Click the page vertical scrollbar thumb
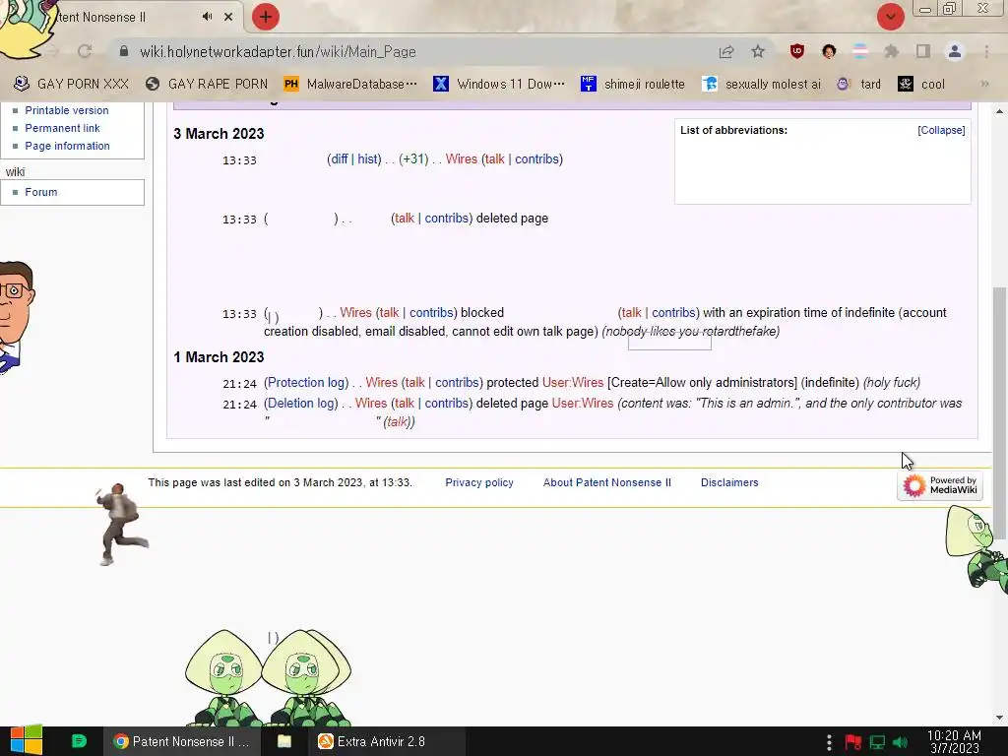Image resolution: width=1008 pixels, height=756 pixels. (x=1000, y=411)
